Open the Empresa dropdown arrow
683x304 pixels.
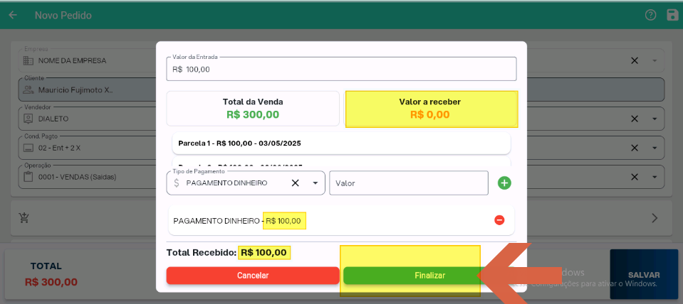(x=655, y=61)
